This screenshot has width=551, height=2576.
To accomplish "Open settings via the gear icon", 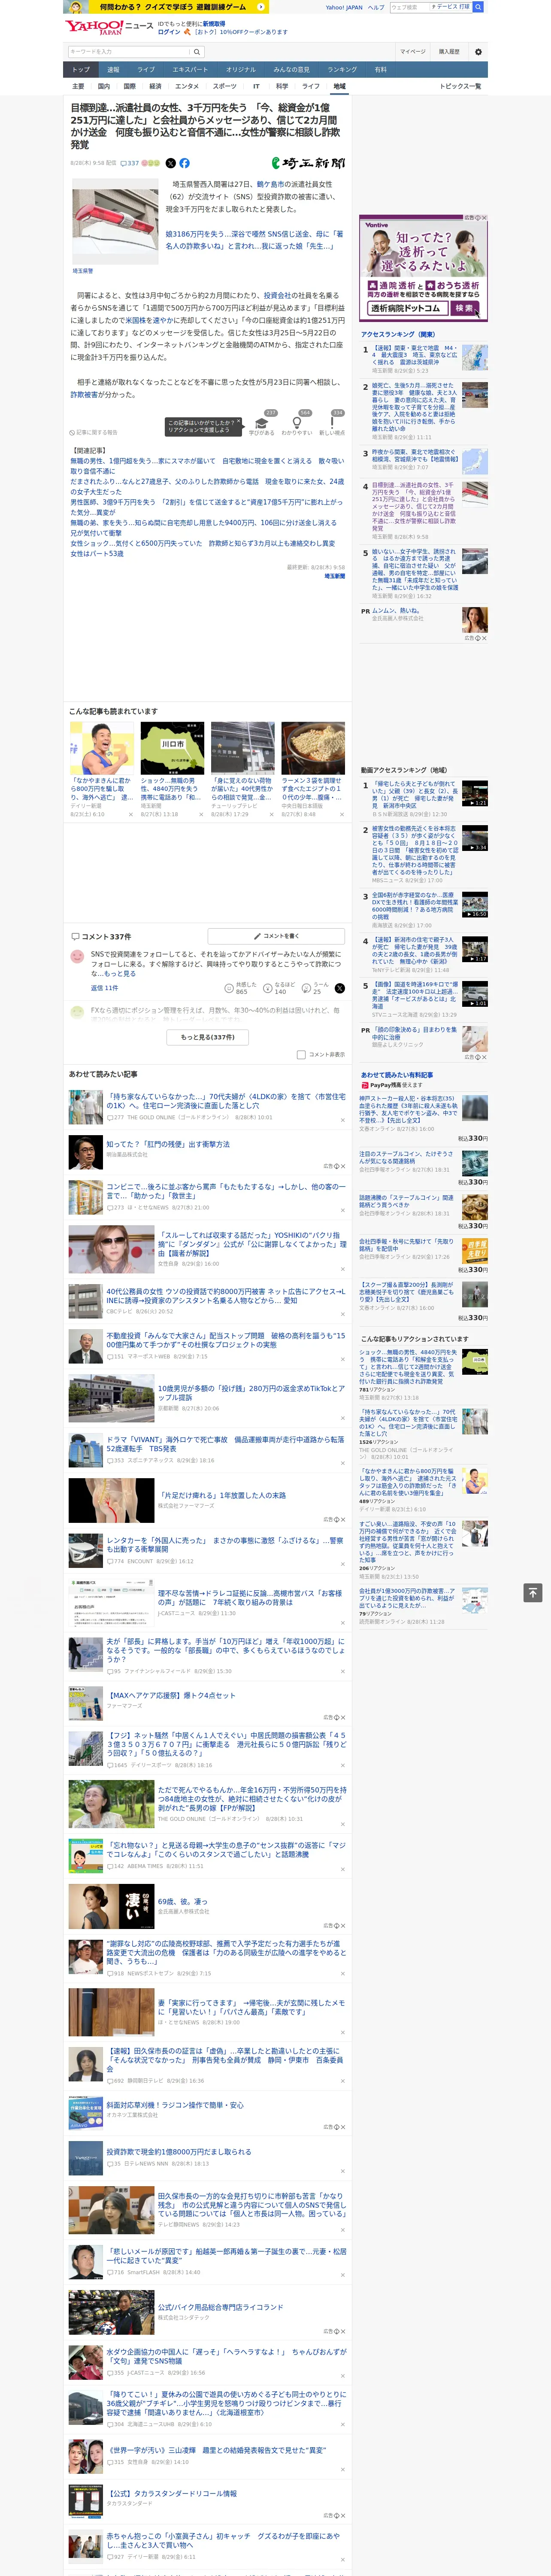I will tap(477, 52).
